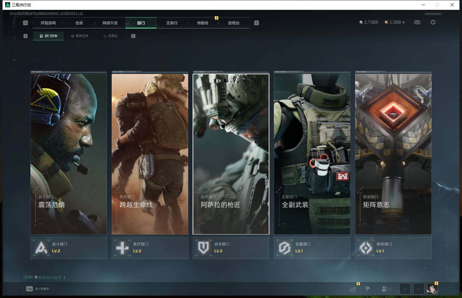Open the mail inbox envelope icon

click(417, 22)
